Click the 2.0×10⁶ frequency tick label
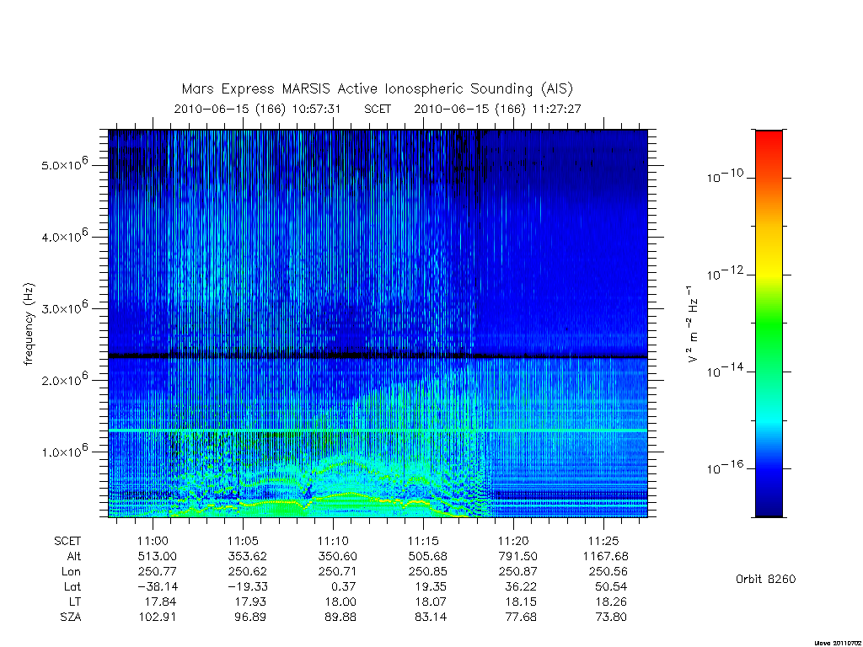This screenshot has height=647, width=863. click(x=64, y=379)
